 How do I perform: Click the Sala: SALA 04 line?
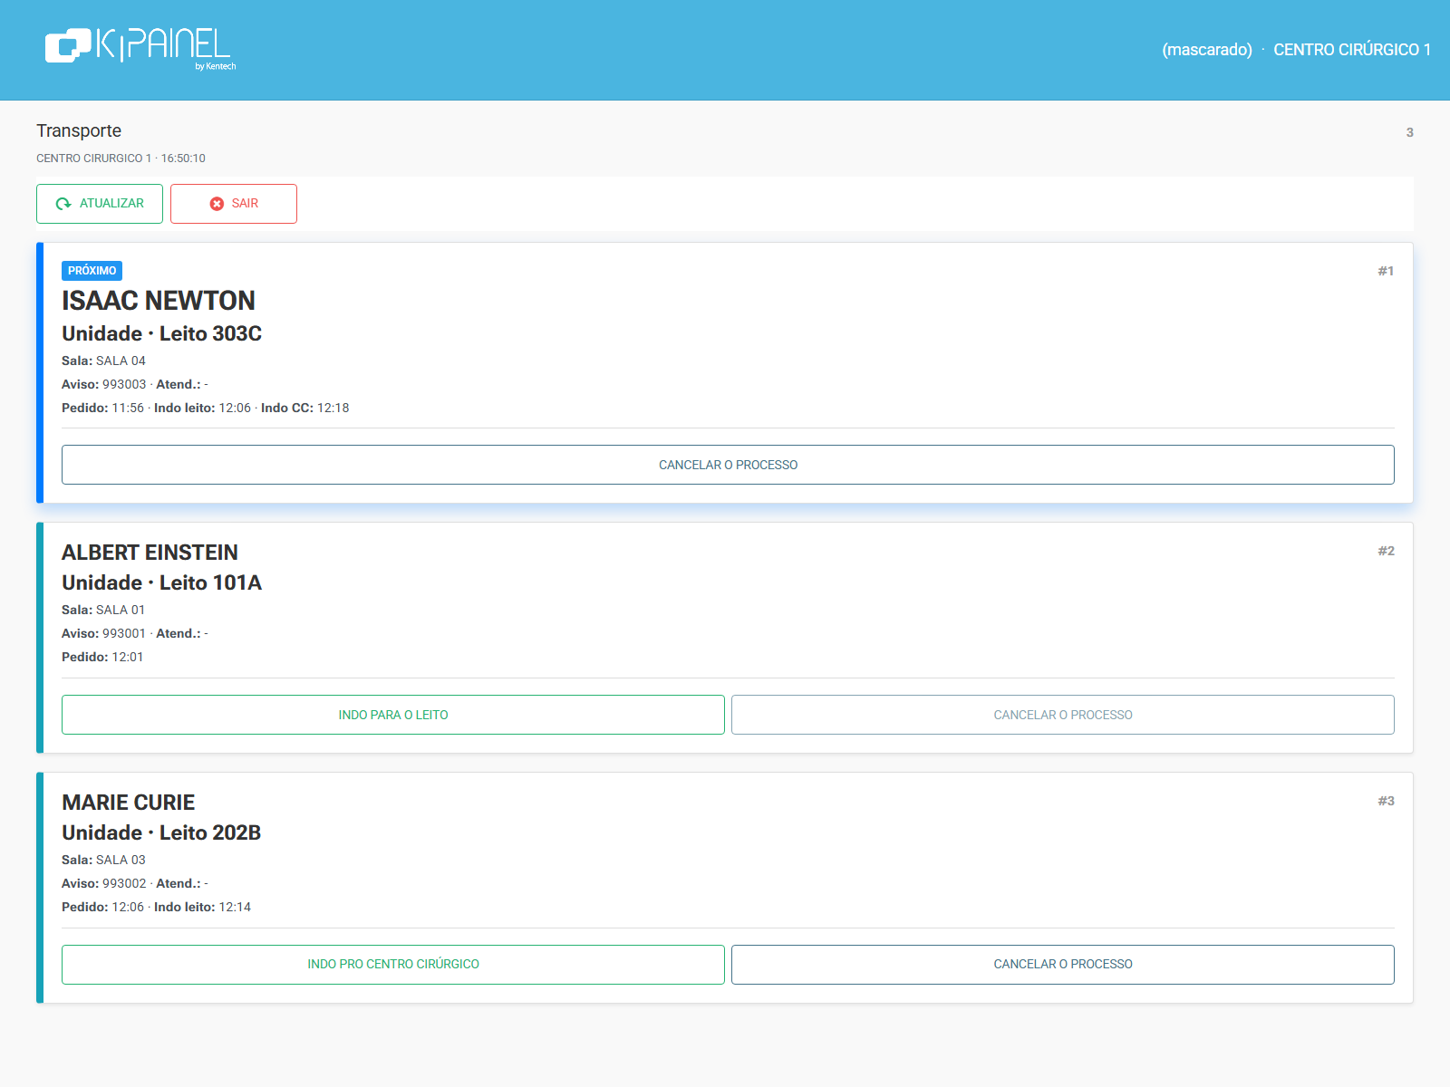tap(103, 361)
